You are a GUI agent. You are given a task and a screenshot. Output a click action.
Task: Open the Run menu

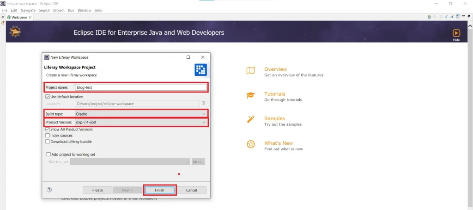pyautogui.click(x=71, y=10)
